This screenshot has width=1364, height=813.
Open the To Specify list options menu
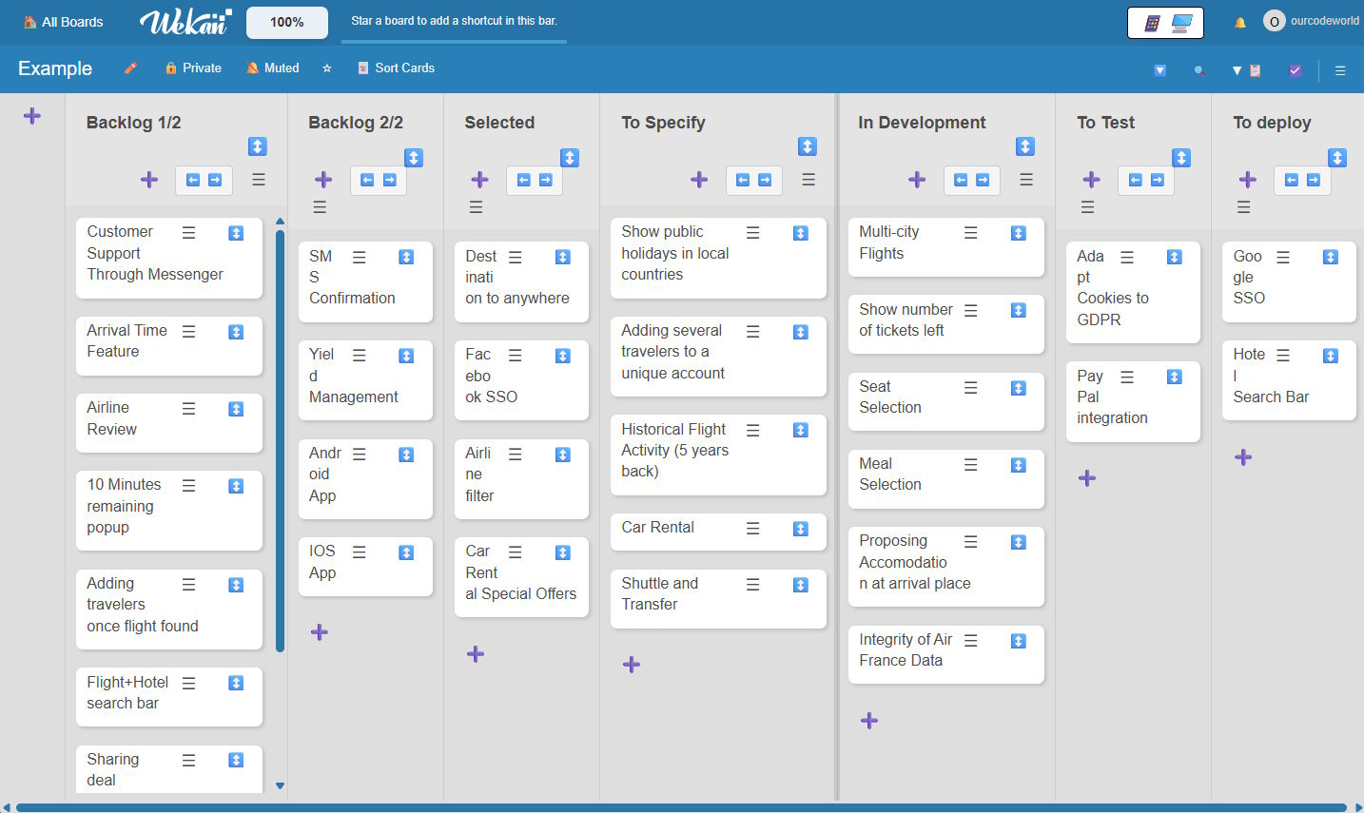tap(808, 180)
